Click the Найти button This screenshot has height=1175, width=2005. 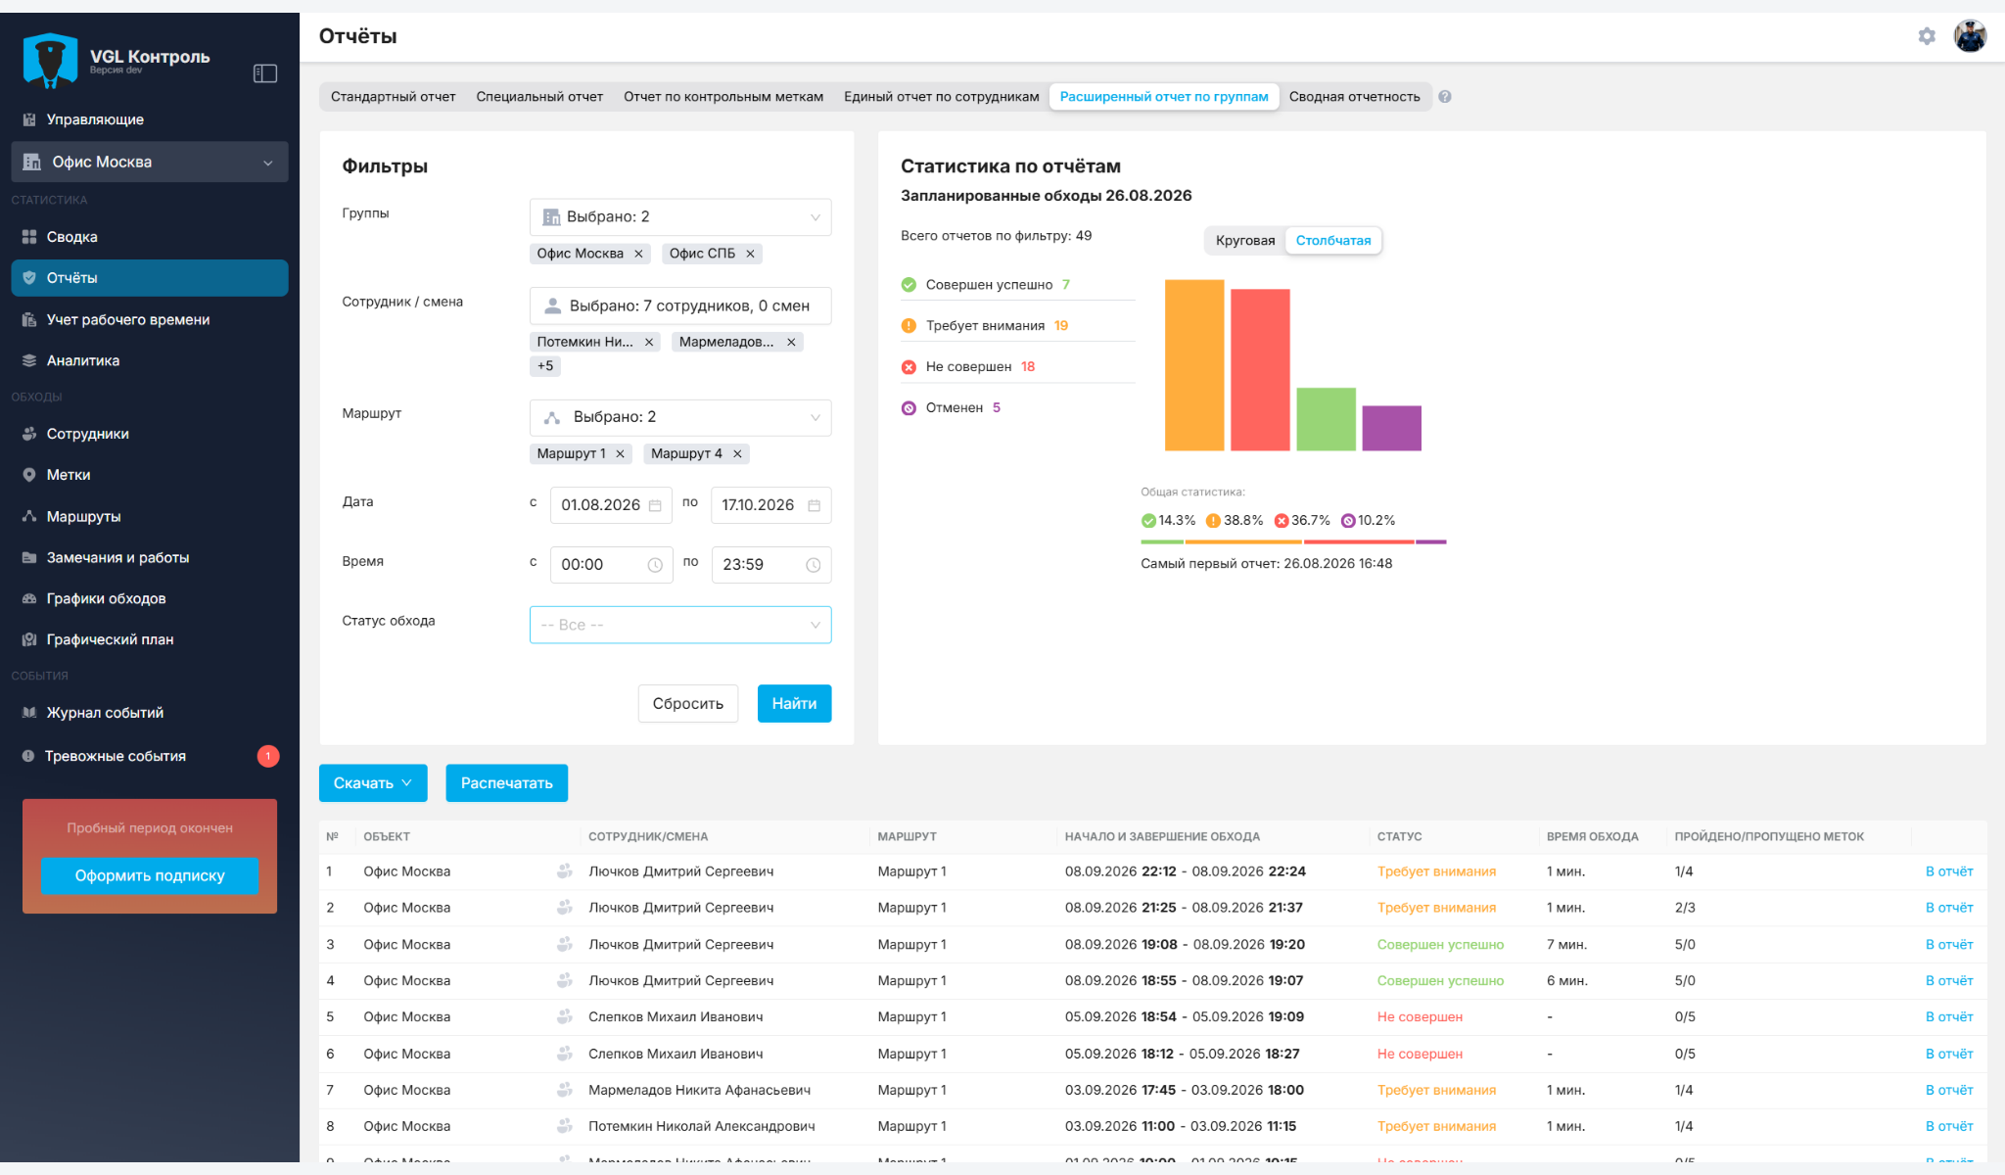794,703
